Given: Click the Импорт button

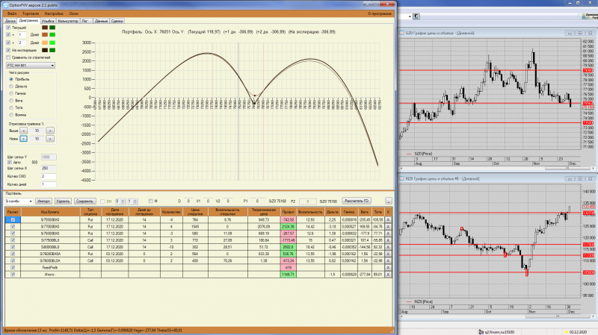Looking at the screenshot, I should pos(43,201).
